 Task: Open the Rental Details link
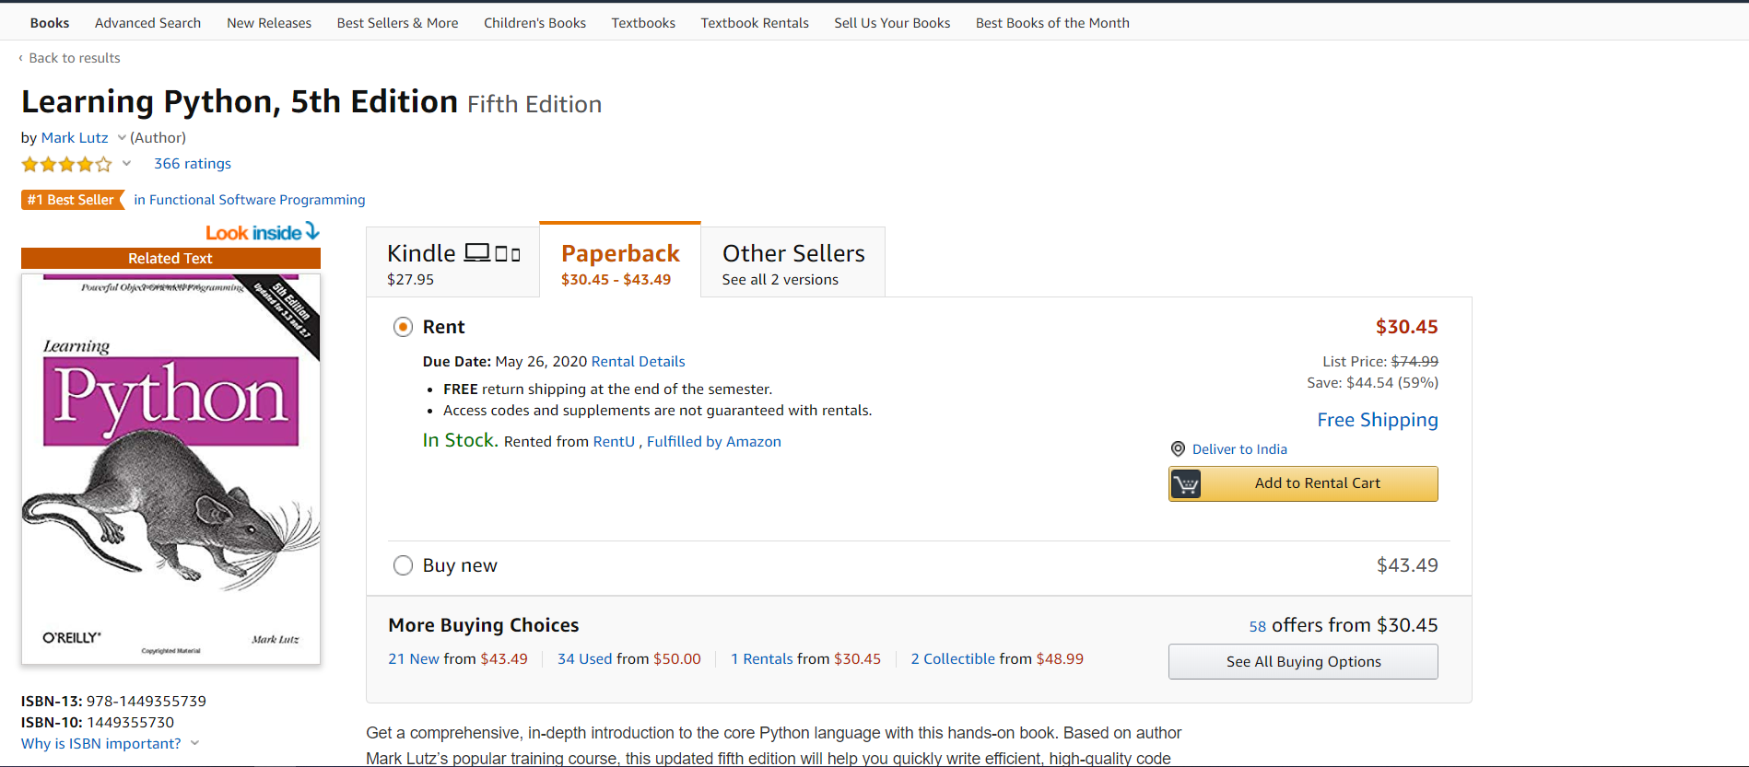(638, 362)
